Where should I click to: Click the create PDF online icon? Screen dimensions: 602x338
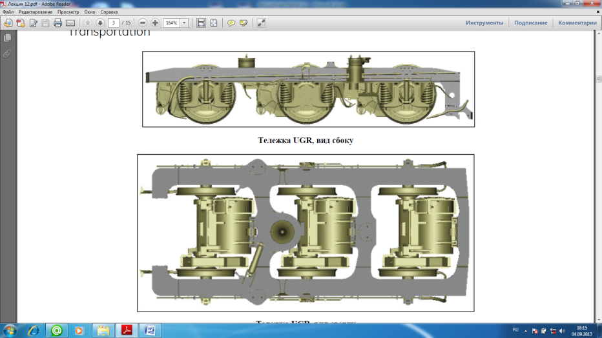pos(21,23)
